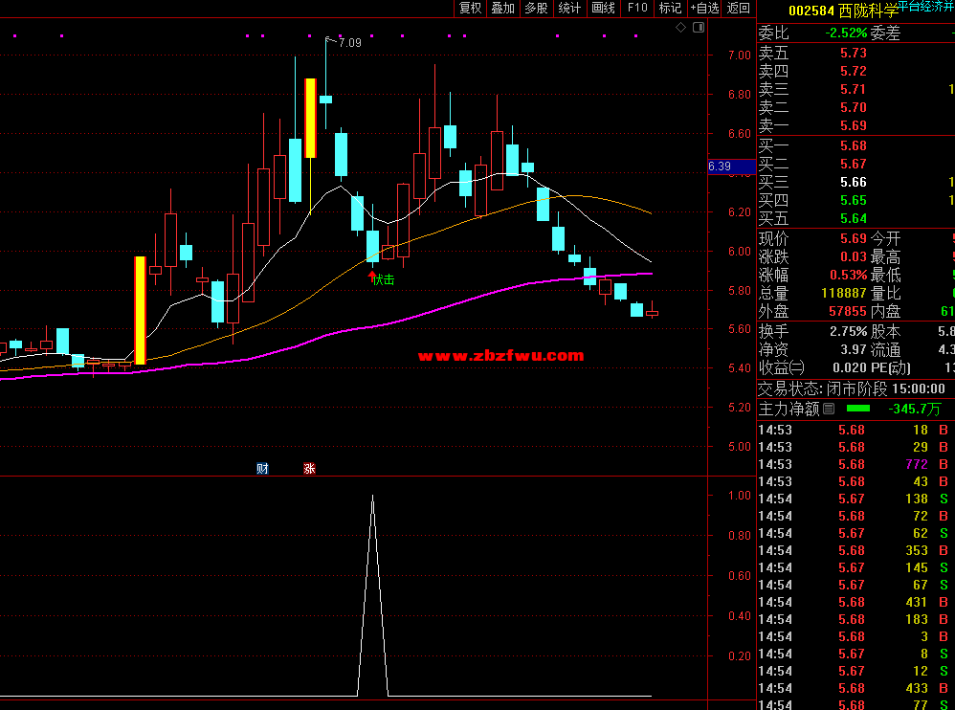This screenshot has height=710, width=955.
Task: Select 多股 multi-stock view
Action: (536, 9)
